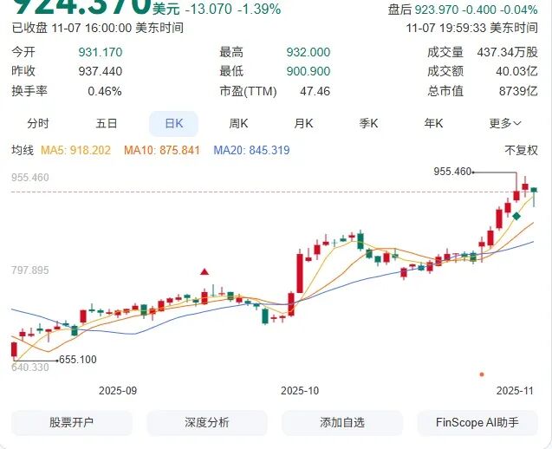This screenshot has height=449, width=552.
Task: Show the 季K quarterly chart
Action: [369, 123]
